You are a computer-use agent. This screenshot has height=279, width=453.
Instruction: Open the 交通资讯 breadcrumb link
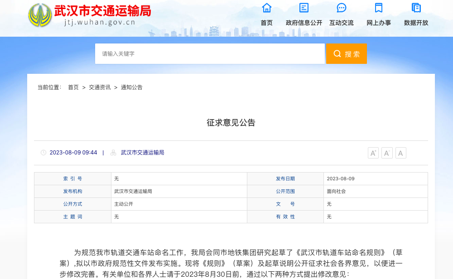pyautogui.click(x=99, y=87)
